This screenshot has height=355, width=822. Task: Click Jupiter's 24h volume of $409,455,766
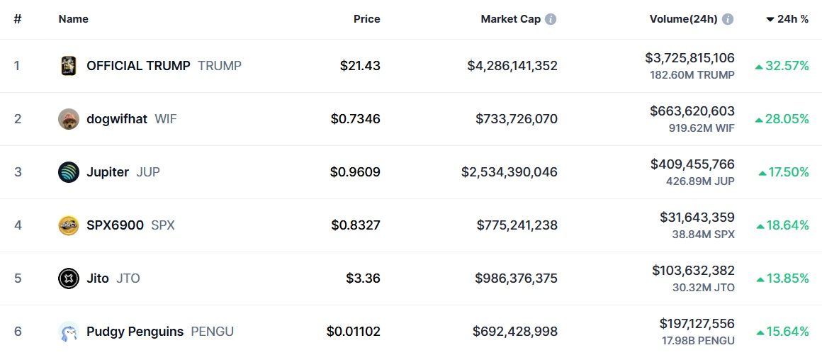click(x=692, y=164)
